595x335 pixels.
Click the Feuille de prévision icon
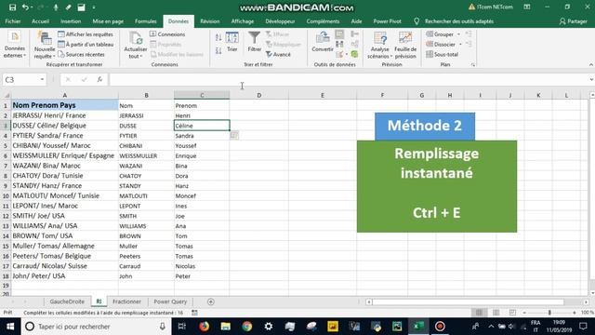[x=405, y=46]
